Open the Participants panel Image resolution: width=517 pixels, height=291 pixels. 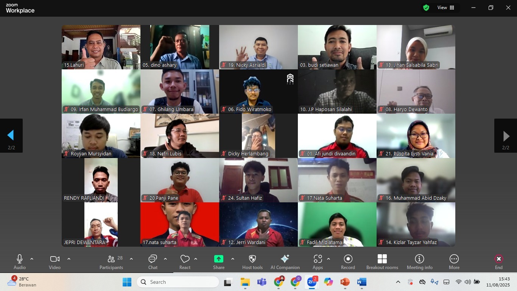[111, 262]
